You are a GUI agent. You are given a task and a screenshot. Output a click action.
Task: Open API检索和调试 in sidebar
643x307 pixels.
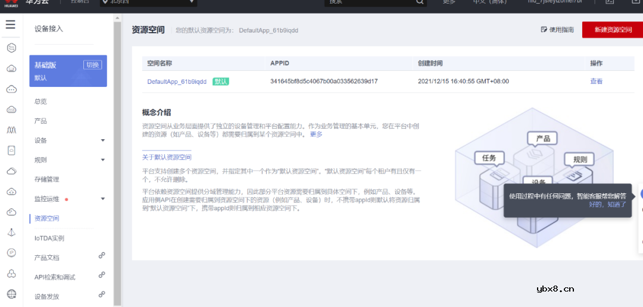click(x=55, y=277)
